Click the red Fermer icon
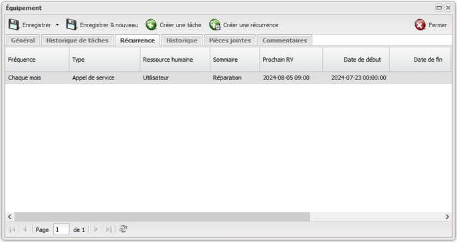The image size is (457, 242). tap(420, 25)
